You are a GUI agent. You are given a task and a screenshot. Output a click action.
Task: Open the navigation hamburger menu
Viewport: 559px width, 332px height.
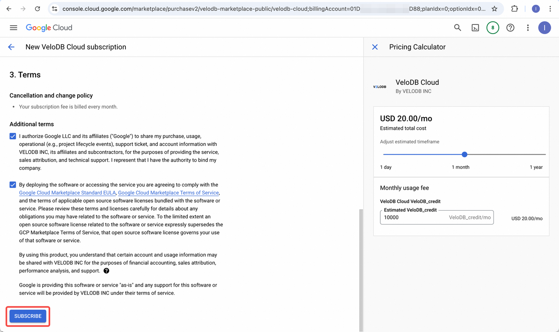click(13, 28)
